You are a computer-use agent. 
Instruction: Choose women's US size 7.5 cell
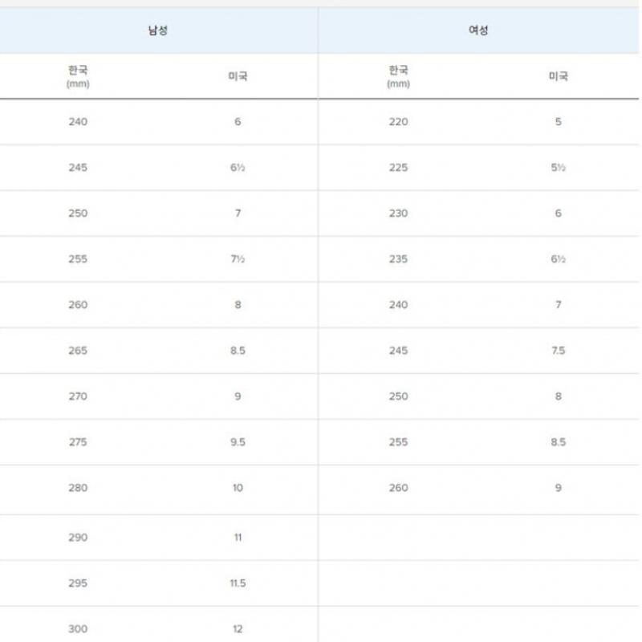[558, 351]
